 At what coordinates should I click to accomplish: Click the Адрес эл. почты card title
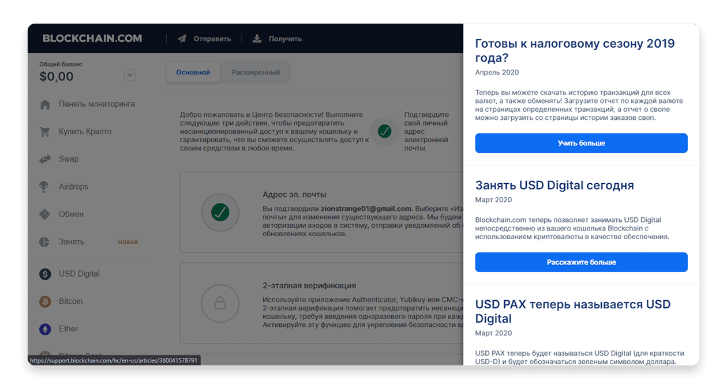(x=294, y=195)
